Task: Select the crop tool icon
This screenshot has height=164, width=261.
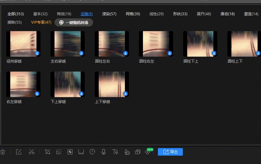Action: click(47, 152)
